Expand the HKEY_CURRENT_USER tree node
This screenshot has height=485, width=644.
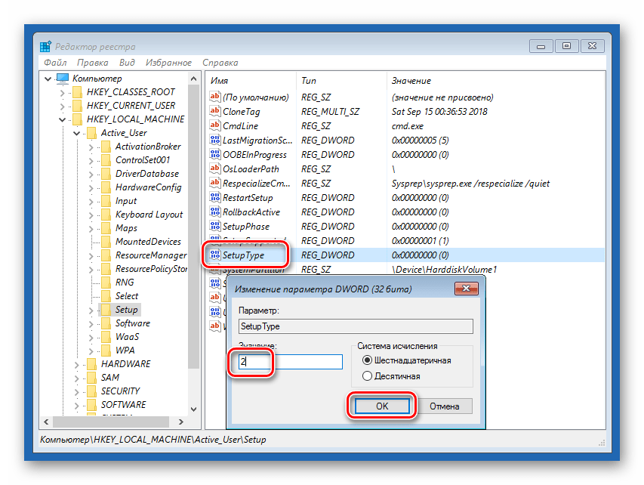pos(62,106)
